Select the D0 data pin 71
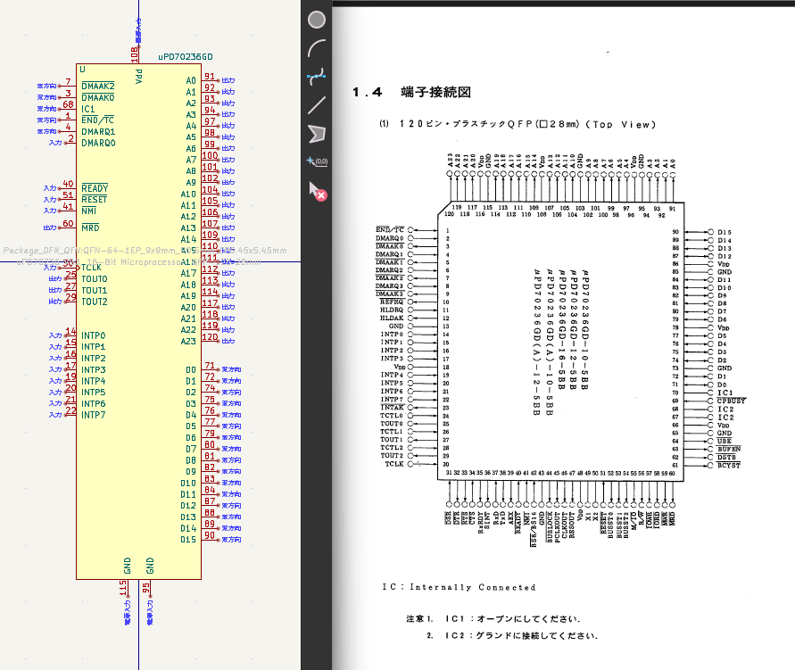Image resolution: width=795 pixels, height=670 pixels. (211, 369)
